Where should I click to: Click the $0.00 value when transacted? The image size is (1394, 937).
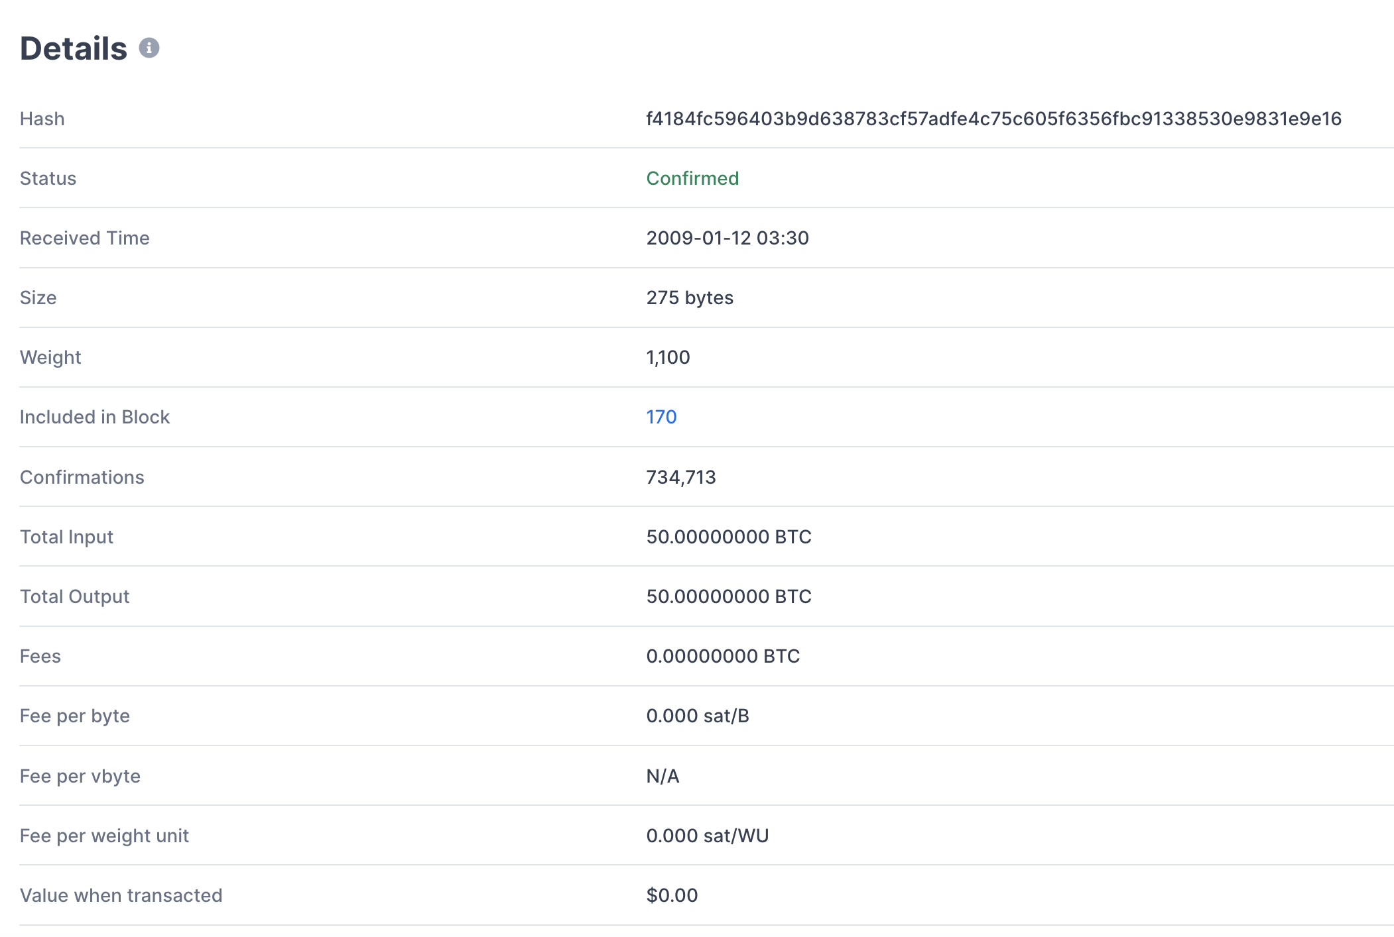(672, 895)
